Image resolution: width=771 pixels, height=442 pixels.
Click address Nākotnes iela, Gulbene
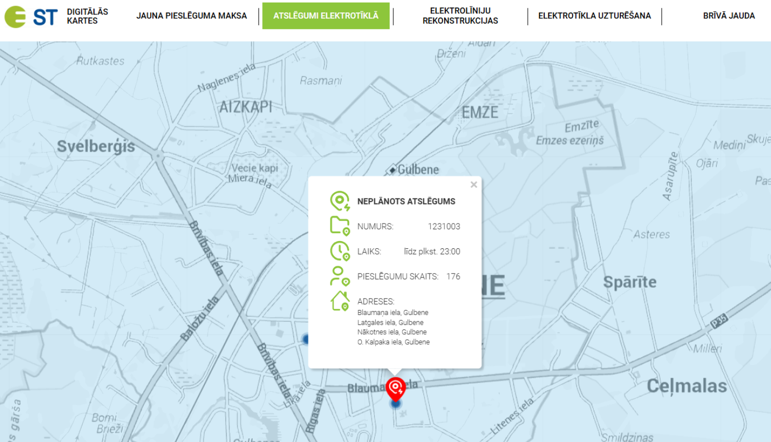coord(392,332)
